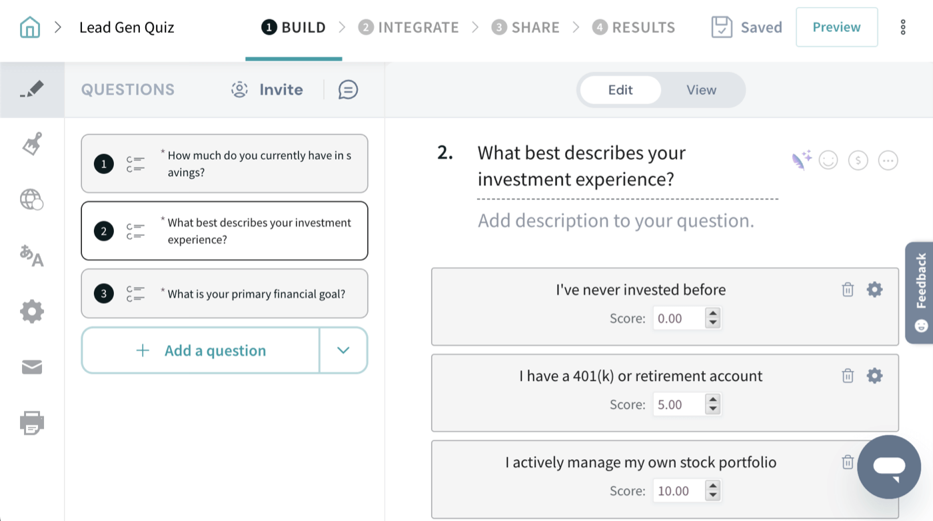Open the globe settings sidebar icon
The width and height of the screenshot is (933, 521).
pyautogui.click(x=32, y=199)
